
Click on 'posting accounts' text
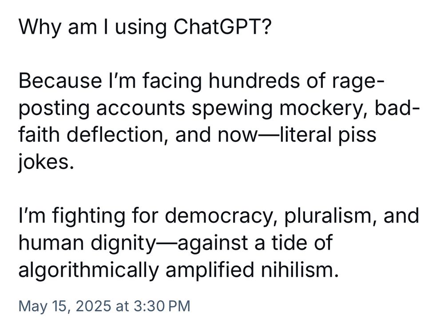[102, 108]
